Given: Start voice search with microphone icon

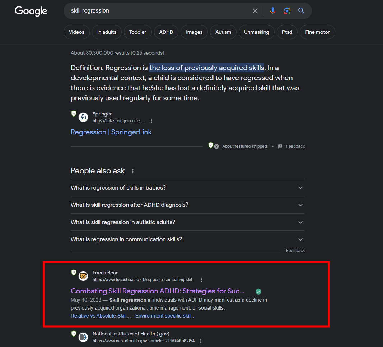Looking at the screenshot, I should tap(273, 11).
